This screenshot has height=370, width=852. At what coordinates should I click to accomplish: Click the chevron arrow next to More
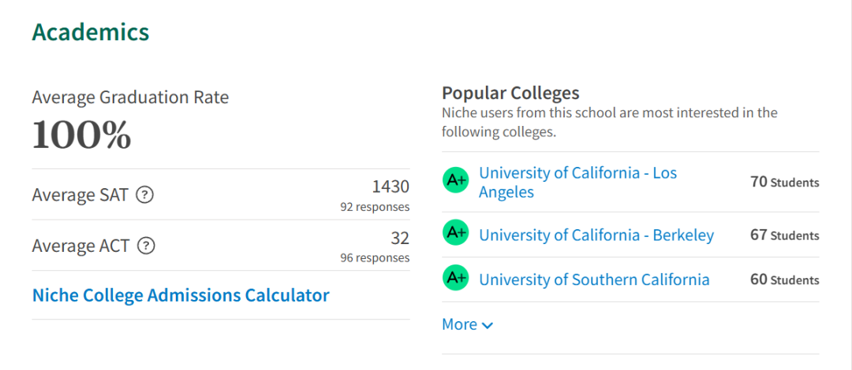[488, 325]
